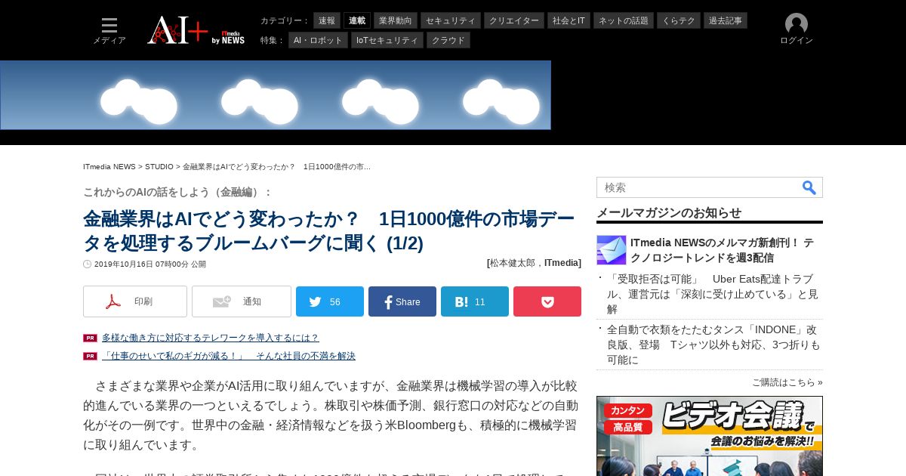This screenshot has height=476, width=906.
Task: Select the セキュリティ category
Action: click(x=451, y=20)
